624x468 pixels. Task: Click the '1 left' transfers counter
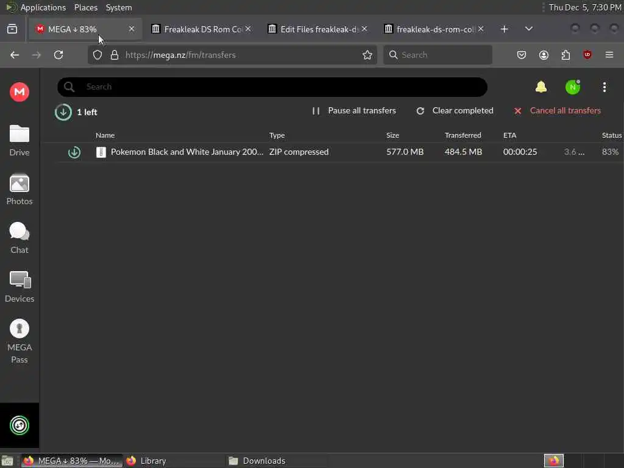click(x=87, y=112)
